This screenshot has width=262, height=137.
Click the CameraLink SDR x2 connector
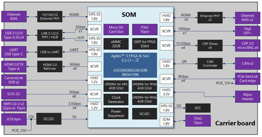click(x=14, y=80)
